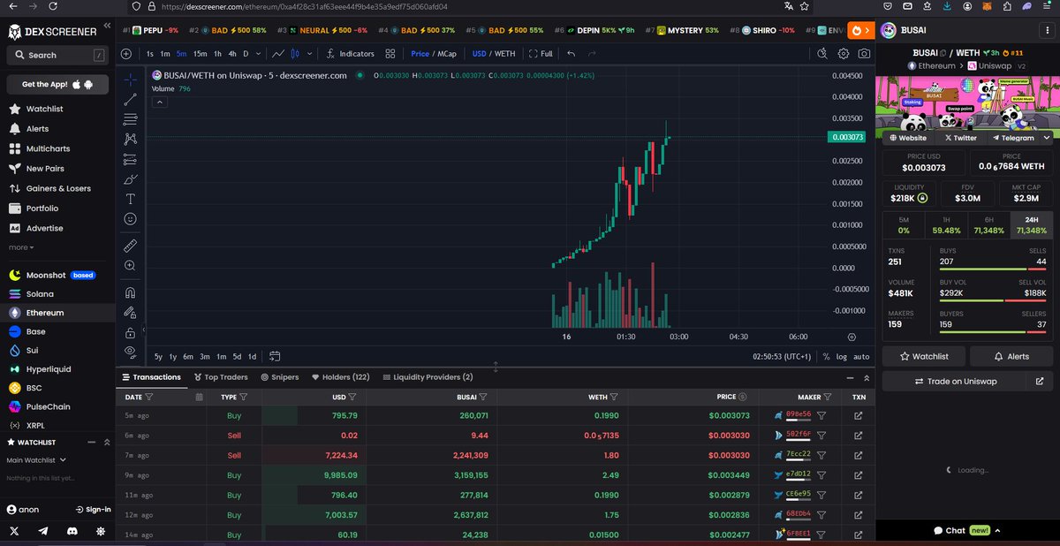Open the chart quick search icon

822,54
